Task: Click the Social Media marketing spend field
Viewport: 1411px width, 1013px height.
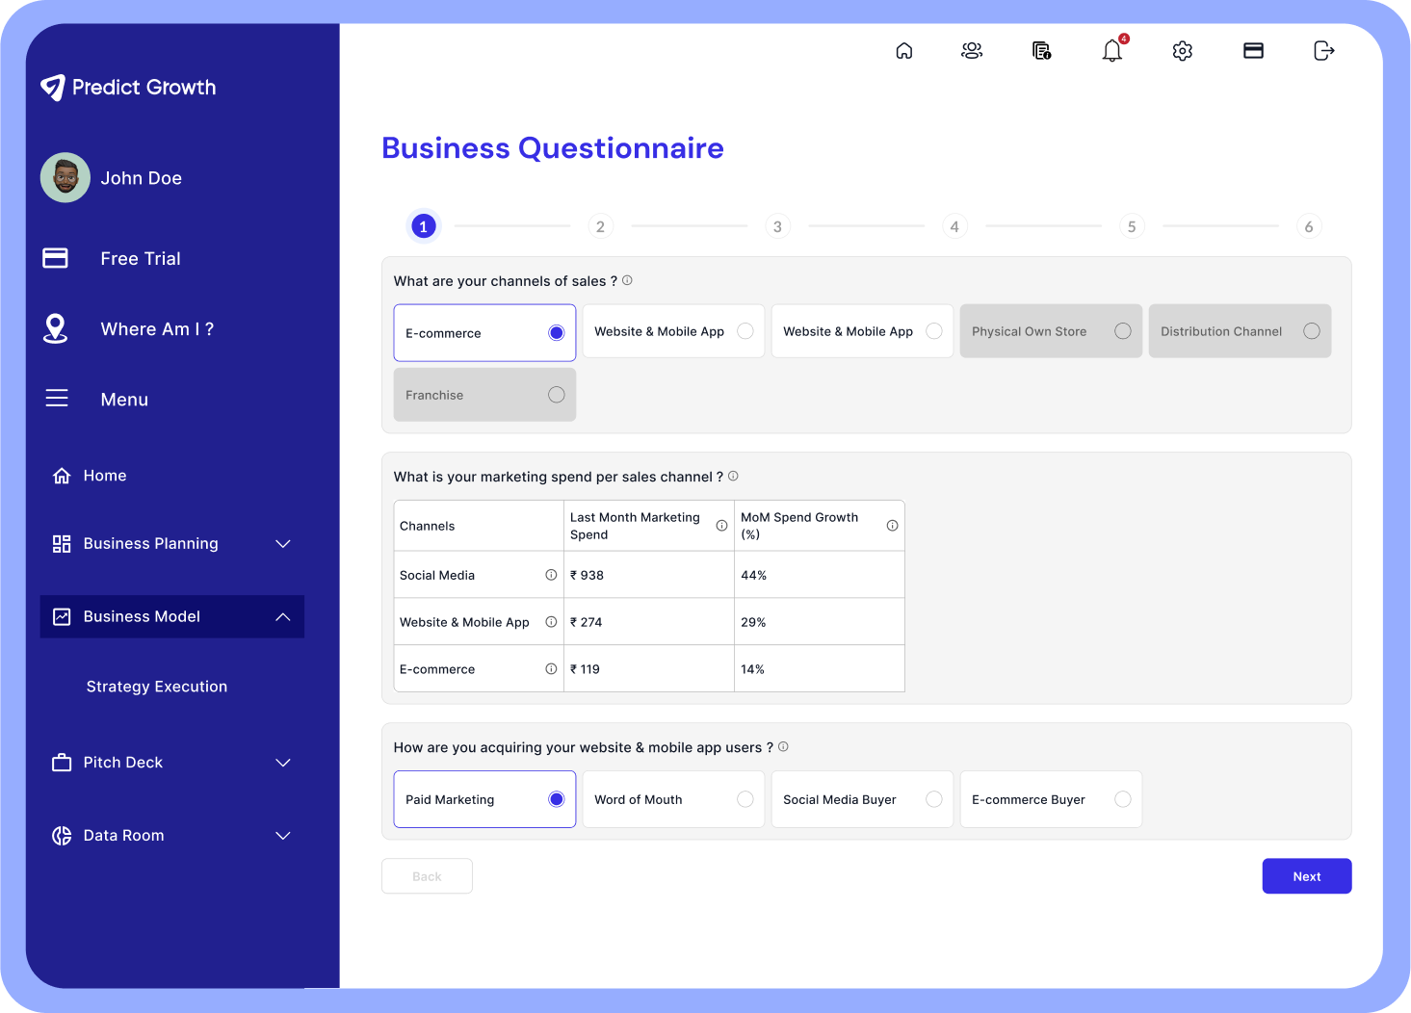Action: tap(648, 575)
